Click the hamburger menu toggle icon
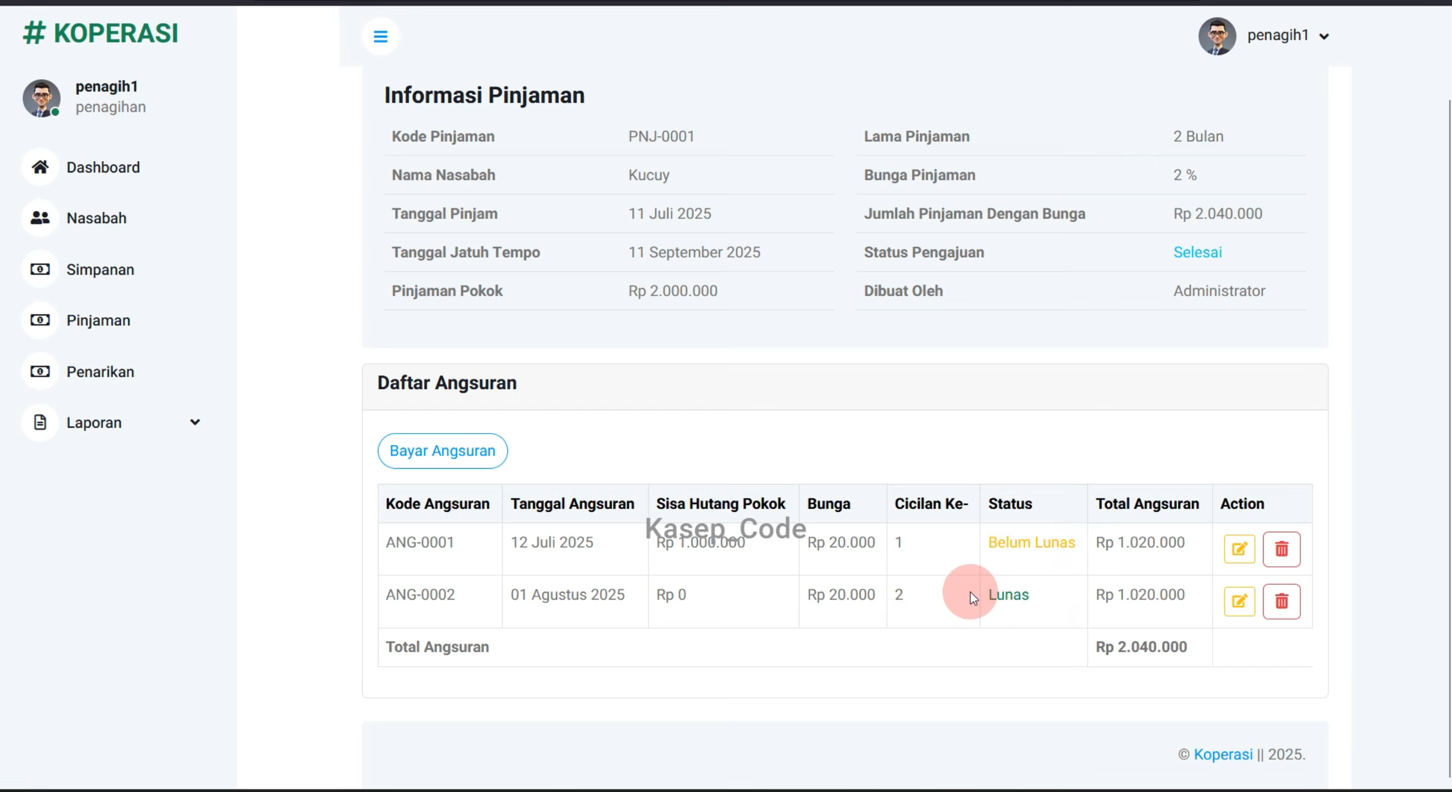 (x=380, y=36)
